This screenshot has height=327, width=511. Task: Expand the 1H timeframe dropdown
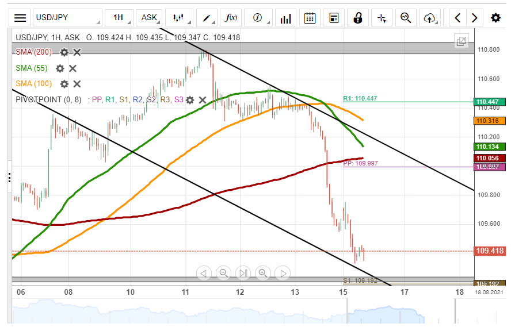coord(119,18)
